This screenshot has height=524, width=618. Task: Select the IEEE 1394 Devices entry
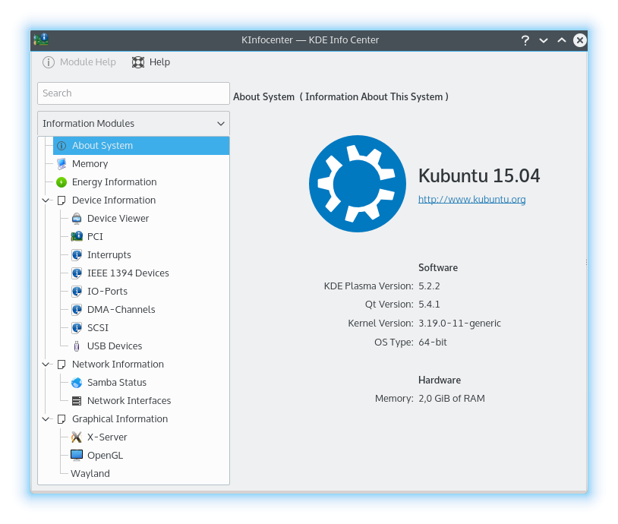(128, 273)
